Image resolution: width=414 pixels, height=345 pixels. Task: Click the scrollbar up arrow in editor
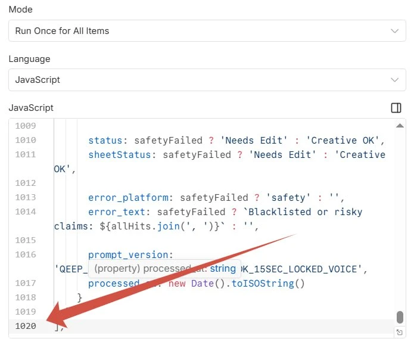click(400, 126)
